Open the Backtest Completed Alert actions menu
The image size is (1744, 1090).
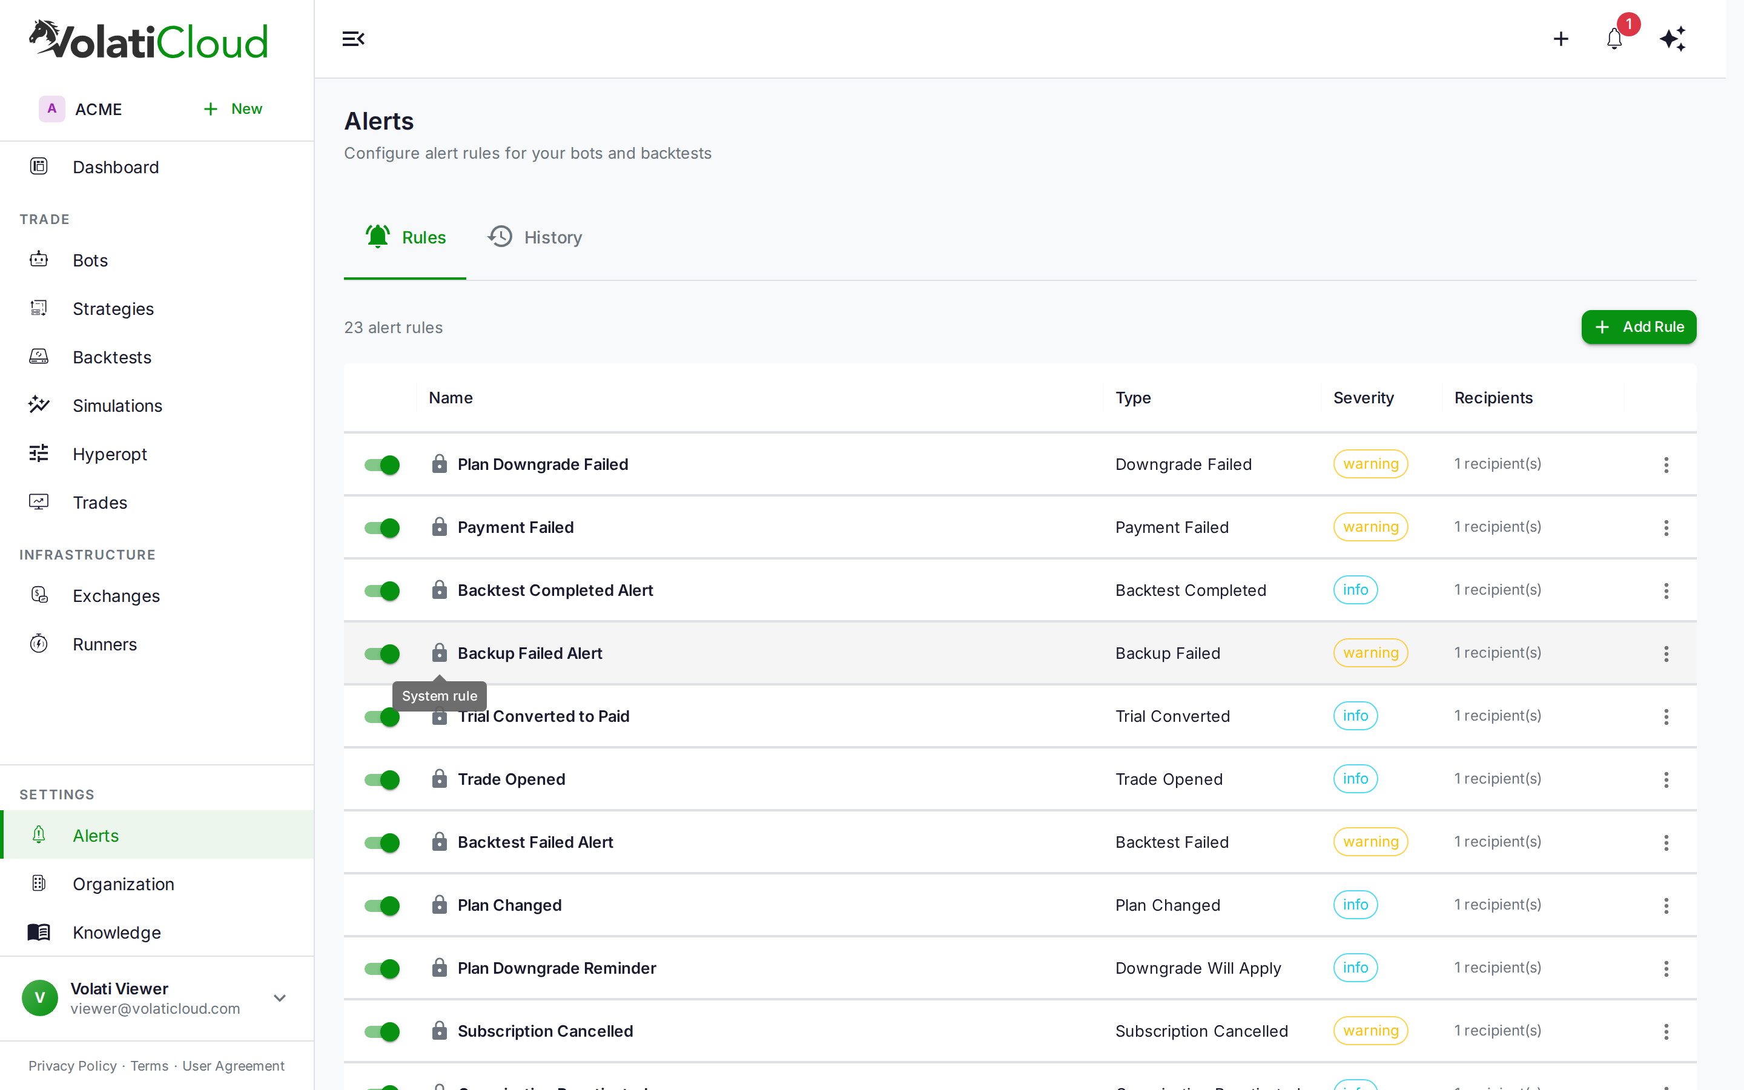1666,590
